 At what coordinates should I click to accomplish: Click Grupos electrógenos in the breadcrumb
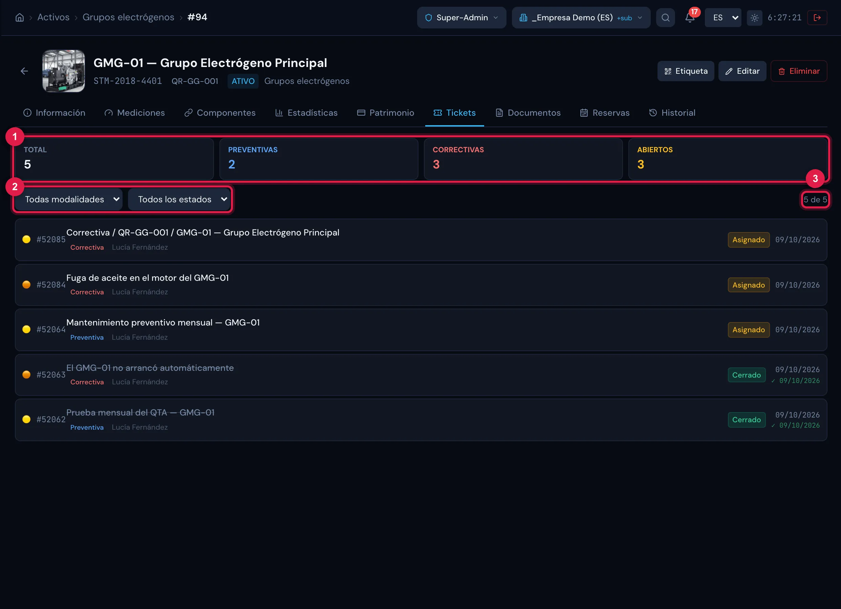[x=128, y=17]
